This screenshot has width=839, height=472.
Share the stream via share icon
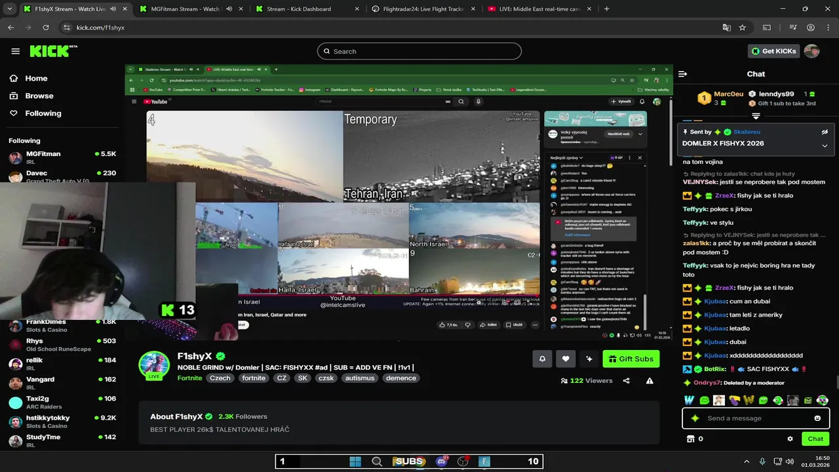[x=626, y=381]
